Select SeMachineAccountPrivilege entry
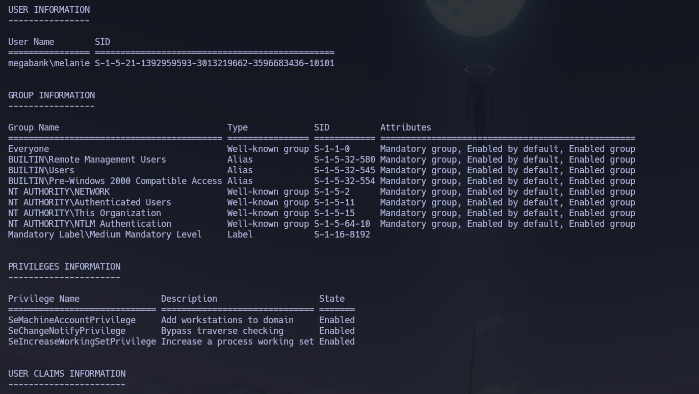699x394 pixels. tap(71, 320)
